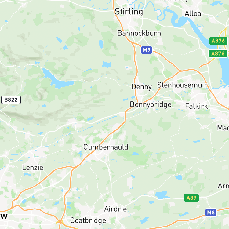Click the M9 motorway shield
The image size is (229, 229).
click(x=147, y=50)
